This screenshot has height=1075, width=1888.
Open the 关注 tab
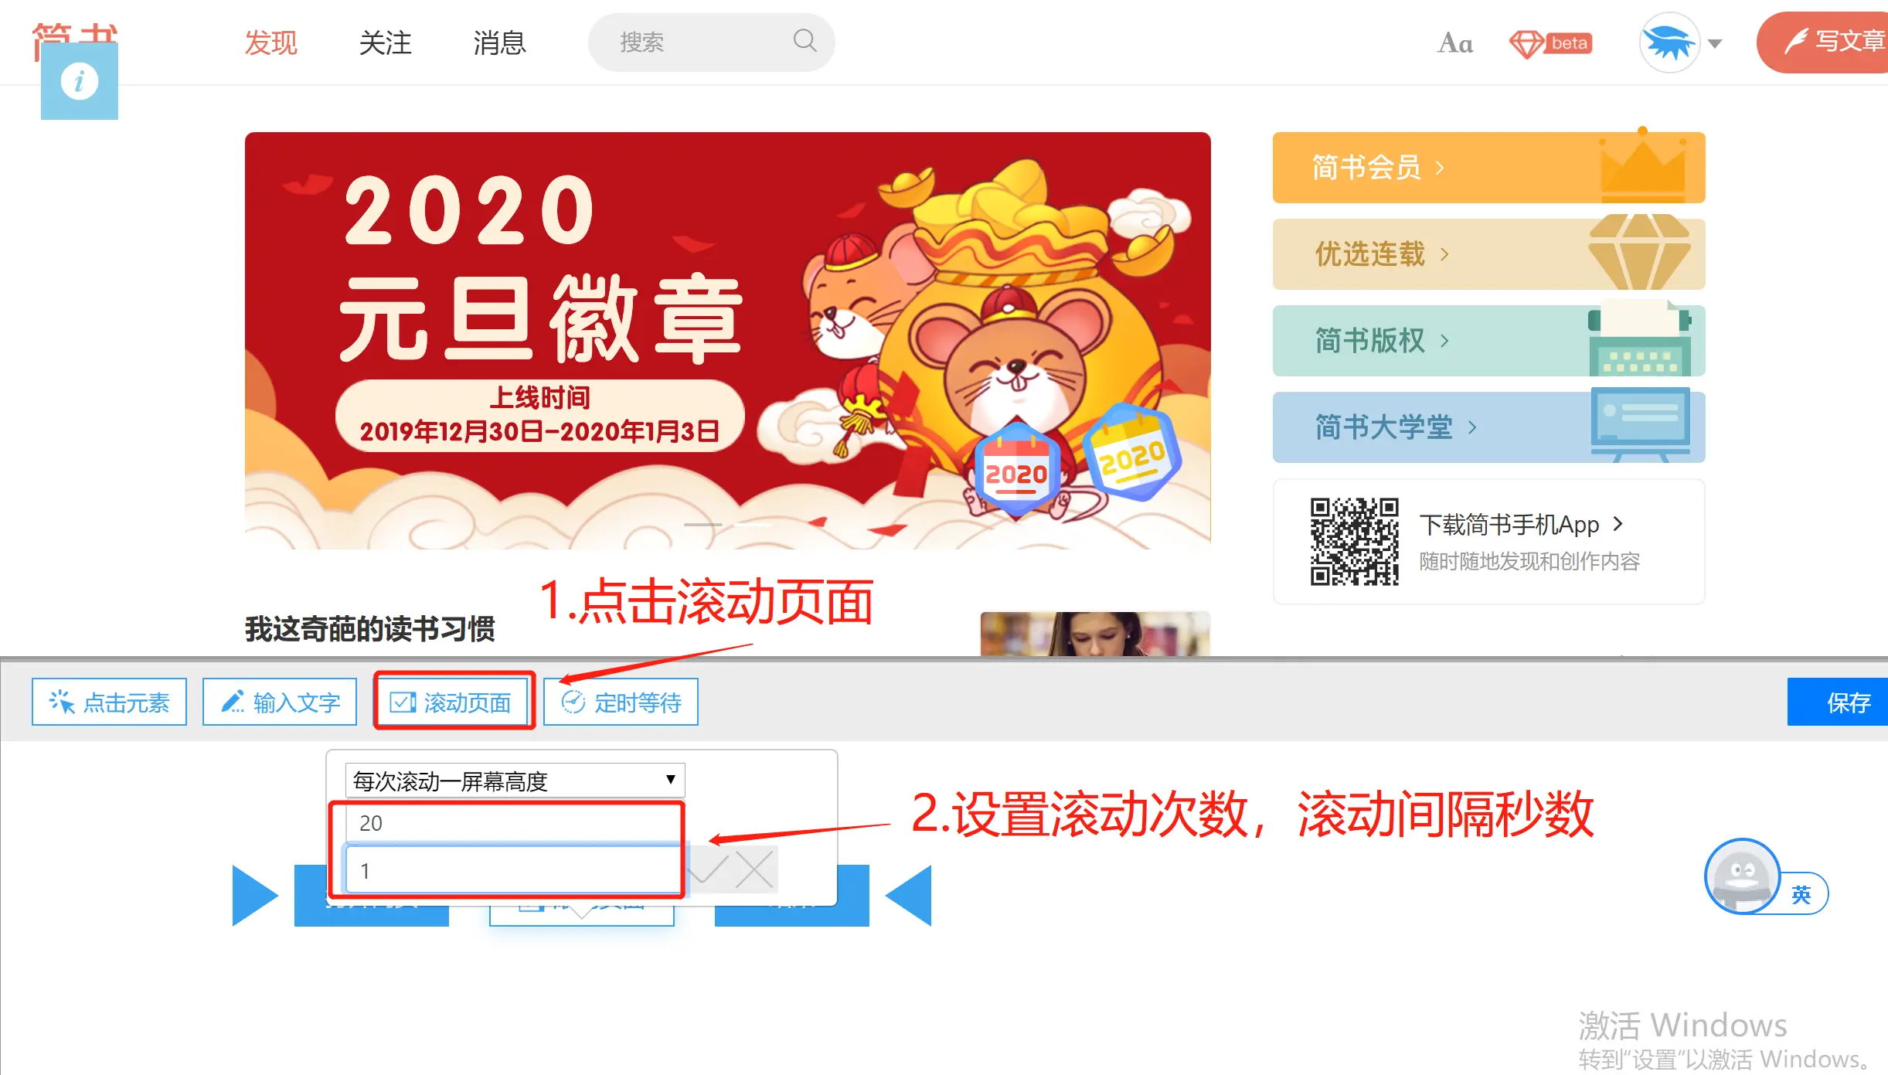385,43
